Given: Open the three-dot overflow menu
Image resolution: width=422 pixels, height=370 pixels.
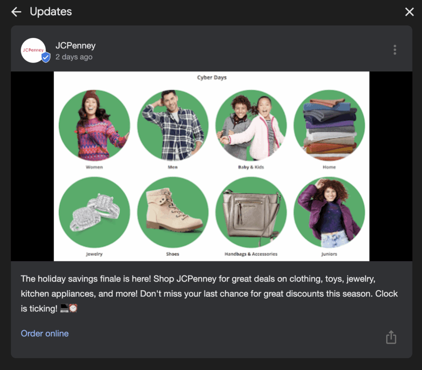Looking at the screenshot, I should pos(394,49).
